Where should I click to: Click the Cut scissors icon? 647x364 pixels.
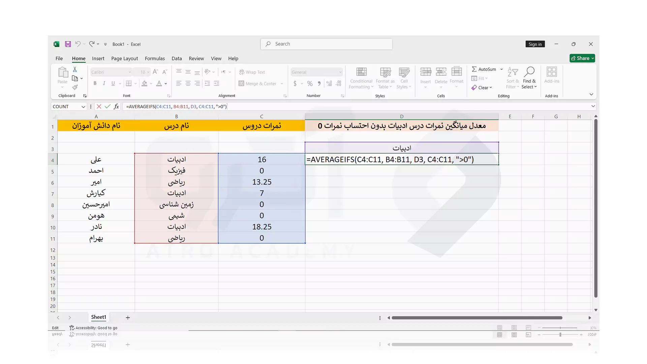(x=75, y=69)
